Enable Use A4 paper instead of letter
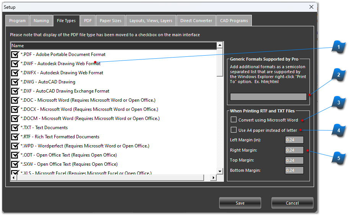This screenshot has width=350, height=216. [x=233, y=130]
